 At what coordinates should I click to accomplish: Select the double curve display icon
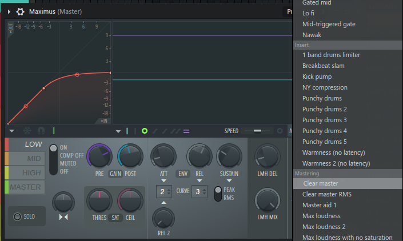(175, 131)
